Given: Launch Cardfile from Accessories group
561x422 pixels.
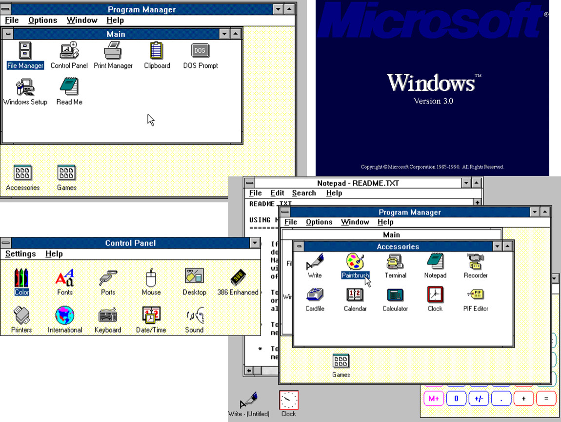Looking at the screenshot, I should [x=315, y=299].
